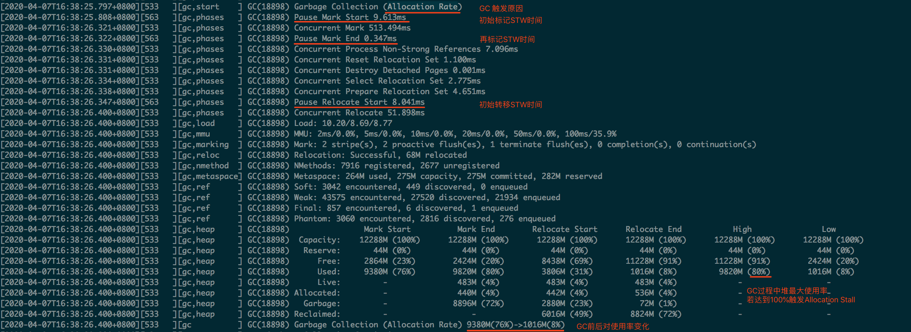Screen dimensions: 911x332
Task: Click the "Load: 10.20/8.69/8.77" log entry
Action: [x=343, y=123]
